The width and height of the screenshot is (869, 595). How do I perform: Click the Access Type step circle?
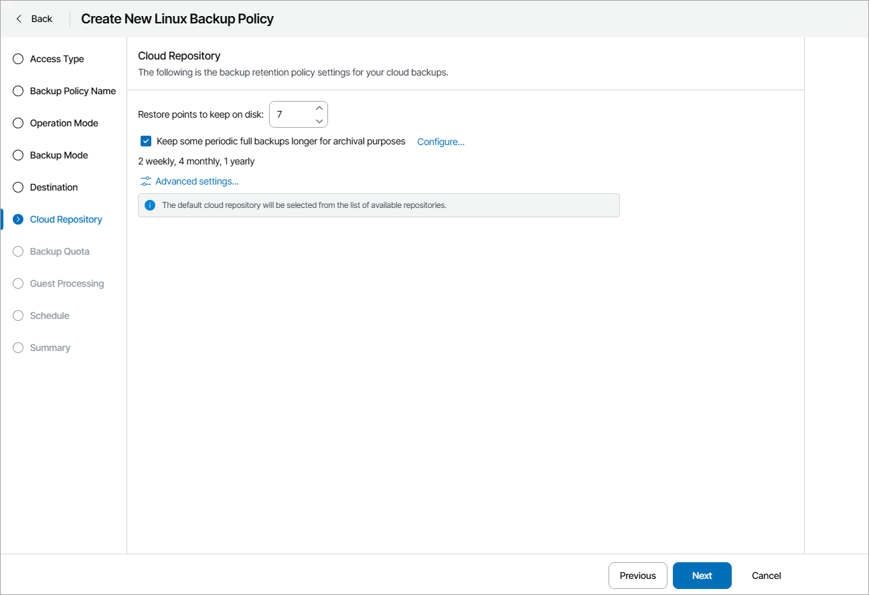click(18, 59)
